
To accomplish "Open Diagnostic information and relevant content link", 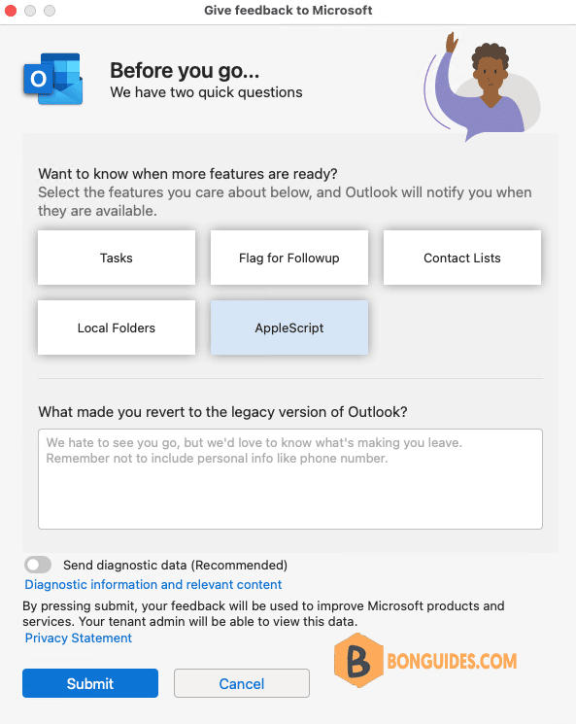I will [152, 585].
